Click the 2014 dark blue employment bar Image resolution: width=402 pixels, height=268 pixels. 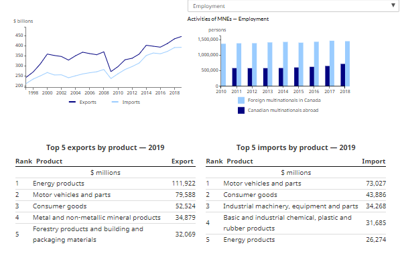tap(281, 77)
